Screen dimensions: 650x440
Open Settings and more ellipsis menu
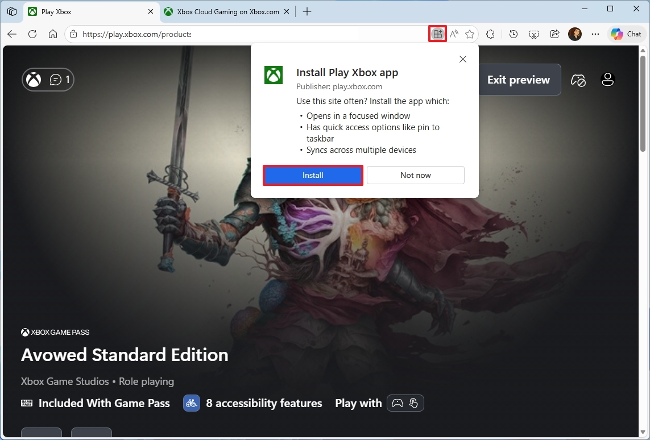(x=595, y=34)
